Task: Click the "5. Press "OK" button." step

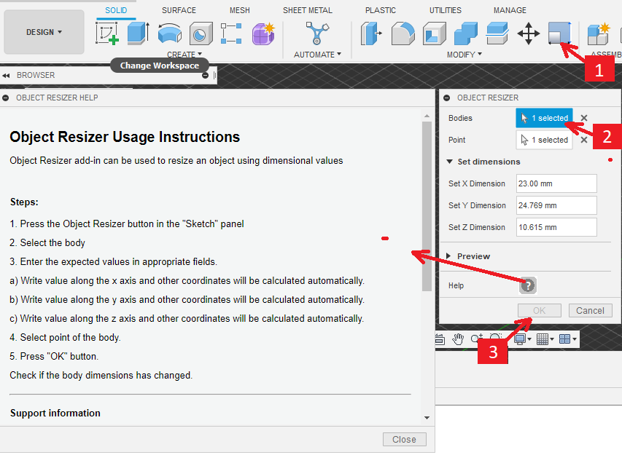Action: [x=54, y=357]
